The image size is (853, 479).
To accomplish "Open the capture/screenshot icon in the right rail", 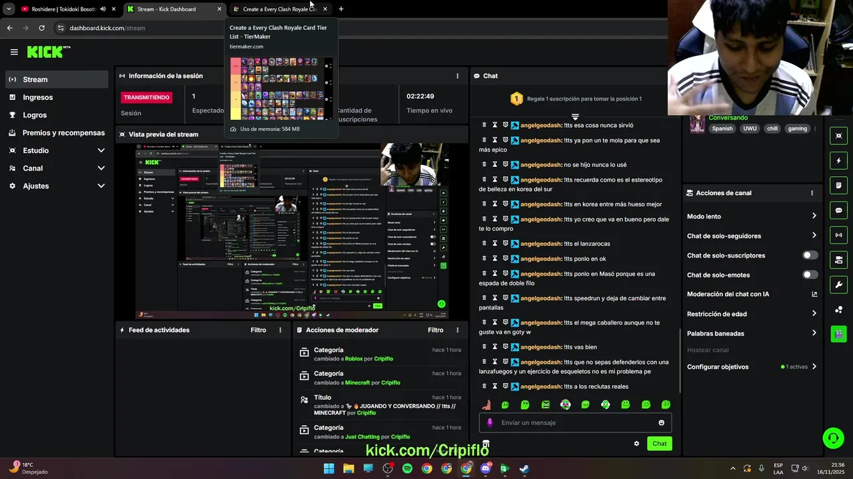I will (838, 136).
